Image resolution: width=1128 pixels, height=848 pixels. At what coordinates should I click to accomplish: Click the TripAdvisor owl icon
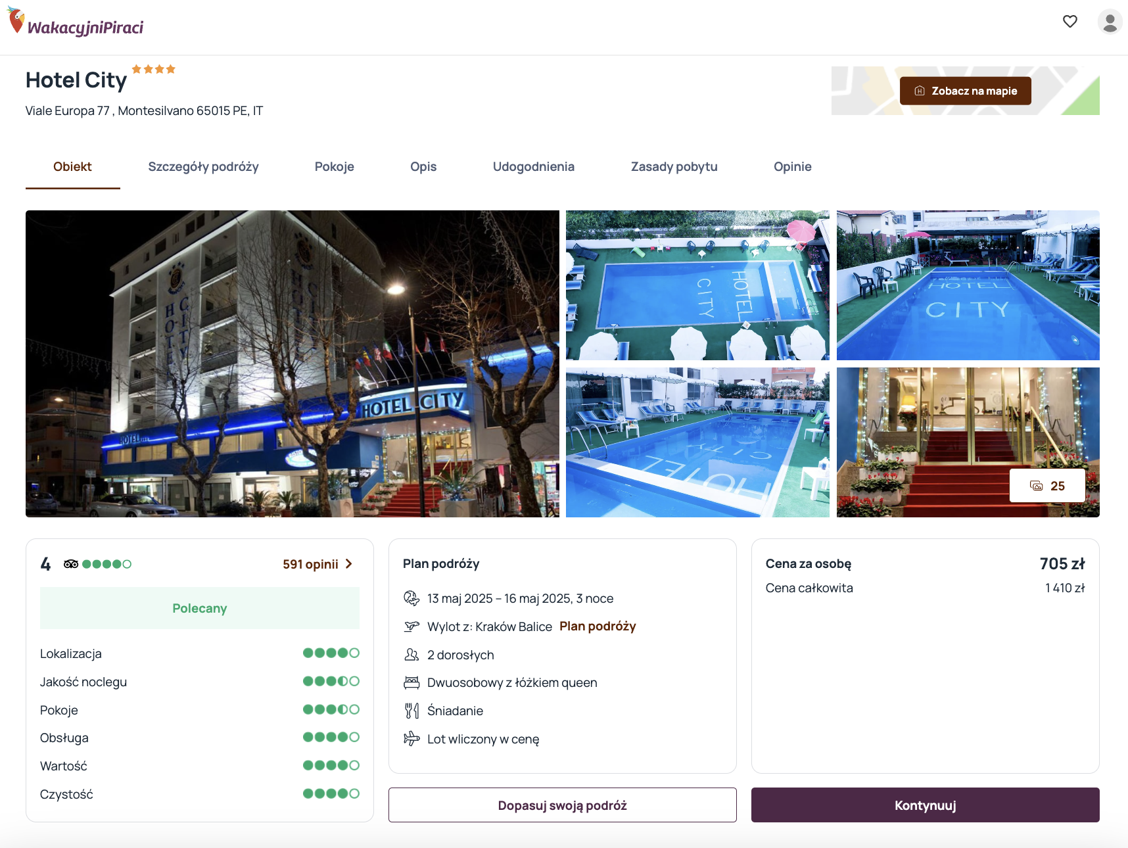coord(71,564)
